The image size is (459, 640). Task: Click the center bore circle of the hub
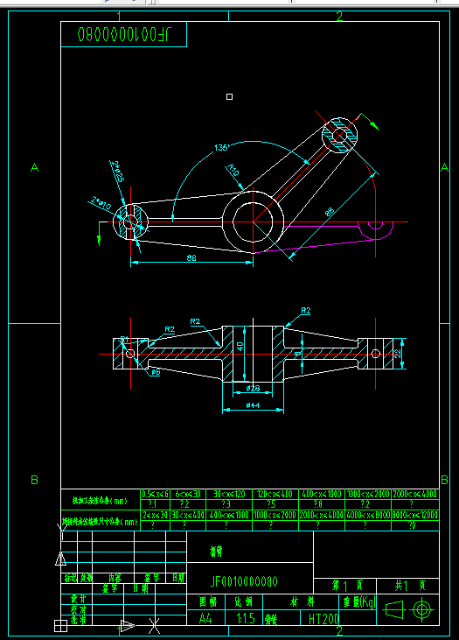click(x=253, y=222)
